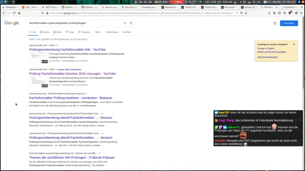Bookmark this page with the star icon
This screenshot has width=305, height=171.
point(246,13)
